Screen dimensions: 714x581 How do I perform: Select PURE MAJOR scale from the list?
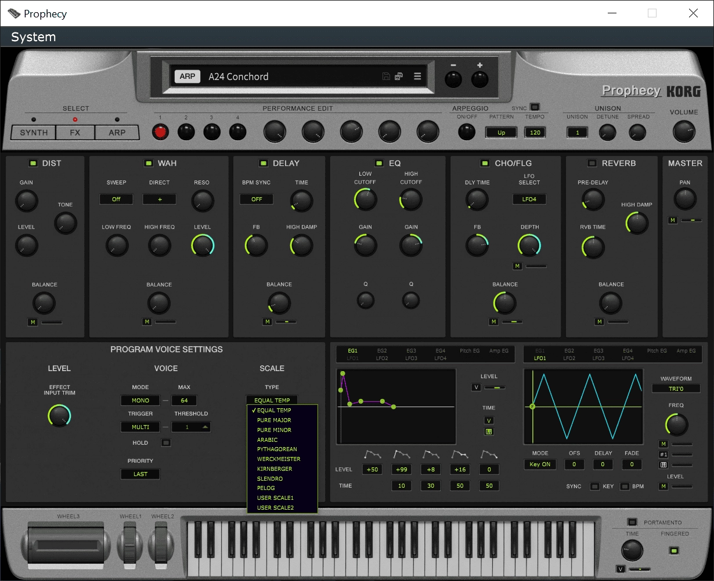point(283,420)
